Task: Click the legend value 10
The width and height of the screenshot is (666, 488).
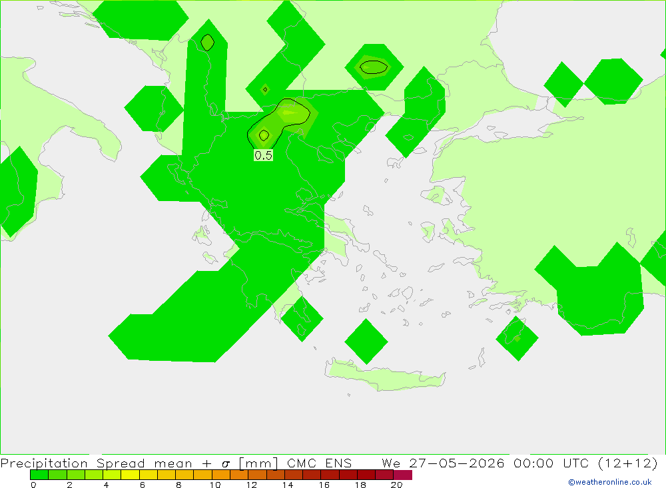Action: click(215, 485)
